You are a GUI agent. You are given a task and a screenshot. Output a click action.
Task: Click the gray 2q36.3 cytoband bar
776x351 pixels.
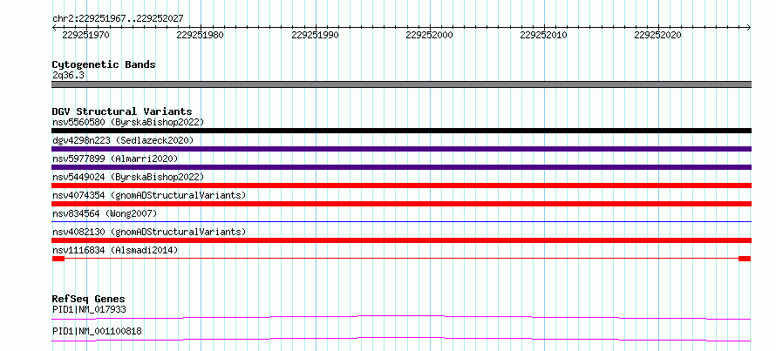401,84
